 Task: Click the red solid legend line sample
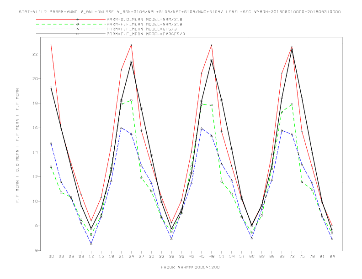pyautogui.click(x=71, y=19)
